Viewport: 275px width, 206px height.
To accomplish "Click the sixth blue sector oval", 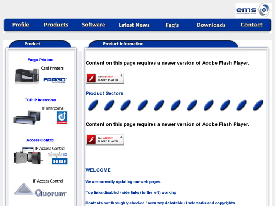I will (x=176, y=105).
